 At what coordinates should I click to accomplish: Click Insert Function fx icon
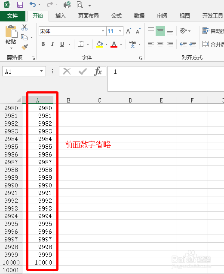pyautogui.click(x=98, y=71)
